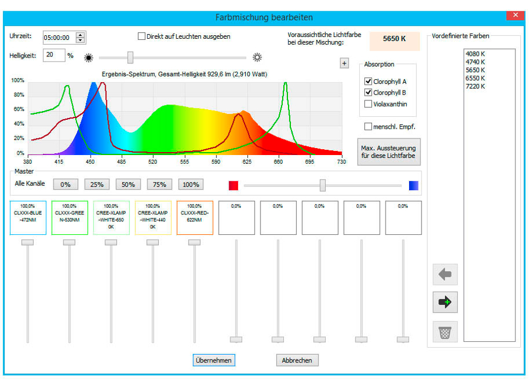Click the Übernehmen button
This screenshot has height=387, width=529.
click(x=213, y=361)
